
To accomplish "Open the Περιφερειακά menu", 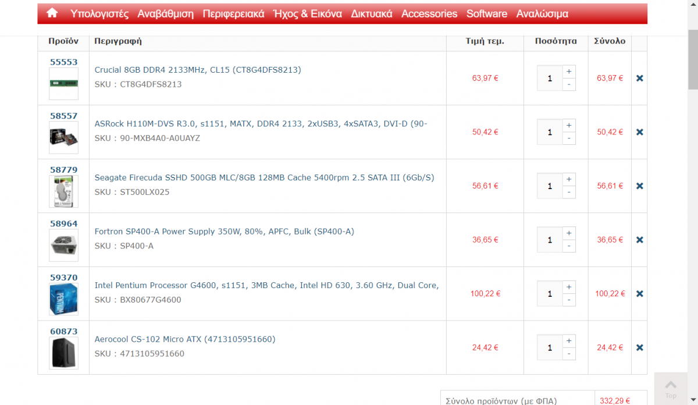I will coord(233,13).
